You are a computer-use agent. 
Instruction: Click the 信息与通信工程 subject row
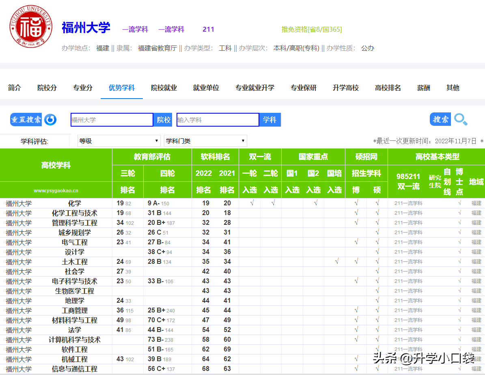tap(243, 369)
